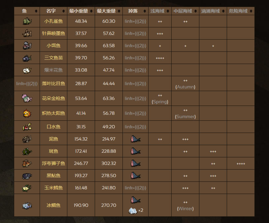
Task: Open the 爆米花鱼 fish image
Action: point(27,70)
